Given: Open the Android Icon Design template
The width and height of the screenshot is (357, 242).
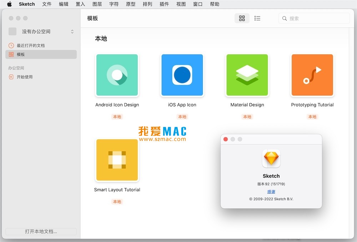Looking at the screenshot, I should [x=117, y=75].
